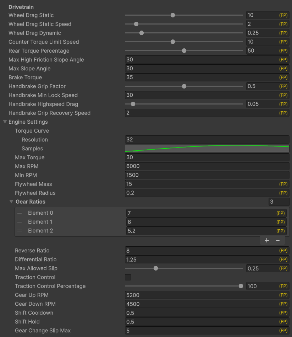Click the Wheel Drag Static slider handle

[173, 15]
